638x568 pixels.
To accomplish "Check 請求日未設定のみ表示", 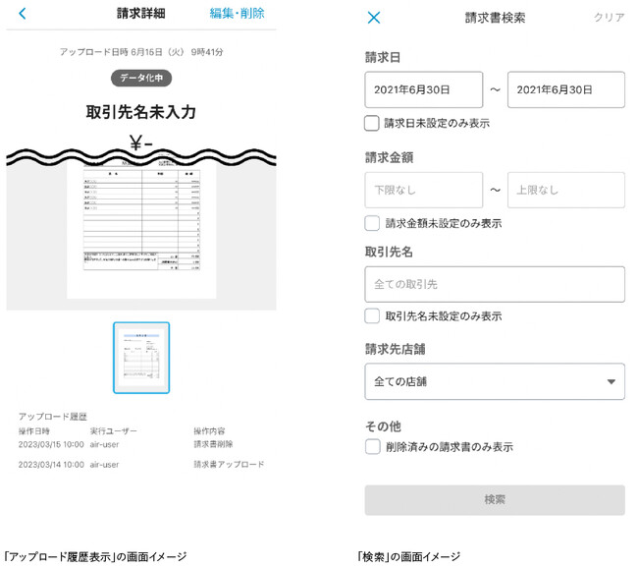I will click(372, 123).
